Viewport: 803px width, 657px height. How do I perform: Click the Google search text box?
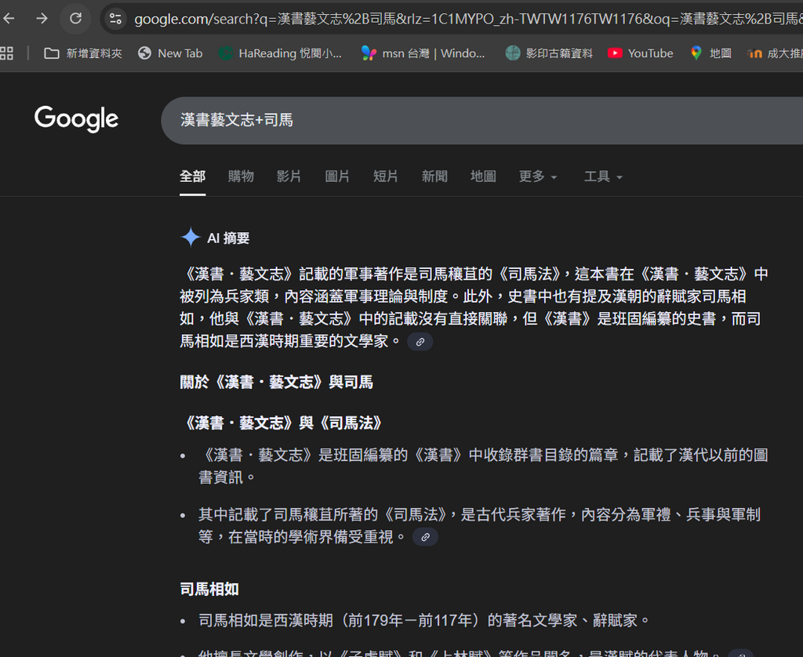[471, 120]
